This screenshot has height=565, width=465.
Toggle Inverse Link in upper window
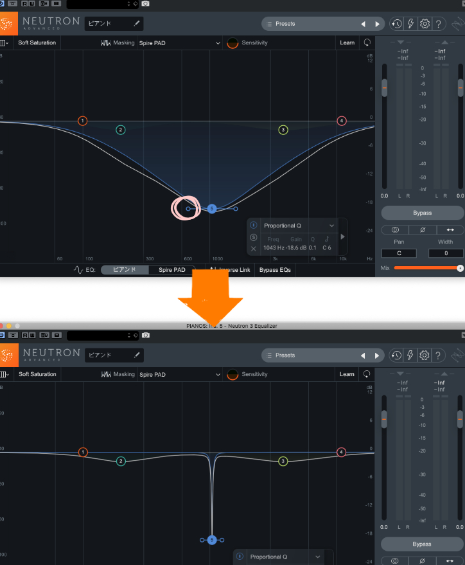pyautogui.click(x=231, y=270)
